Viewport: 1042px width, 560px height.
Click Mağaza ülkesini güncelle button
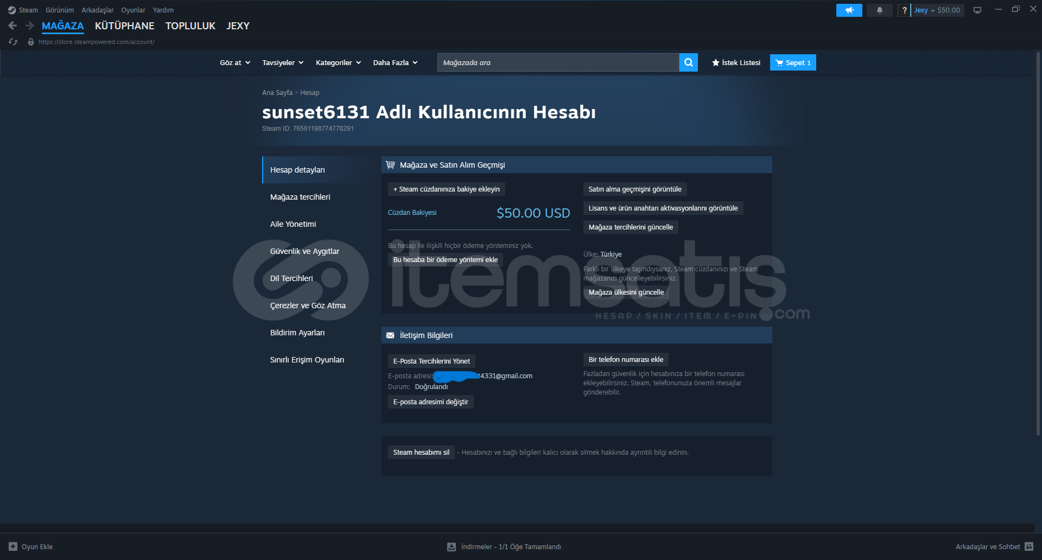[626, 292]
